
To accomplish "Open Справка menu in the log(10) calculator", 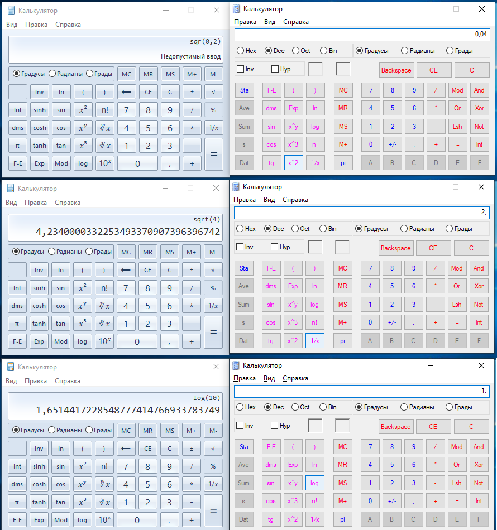I will pos(68,381).
